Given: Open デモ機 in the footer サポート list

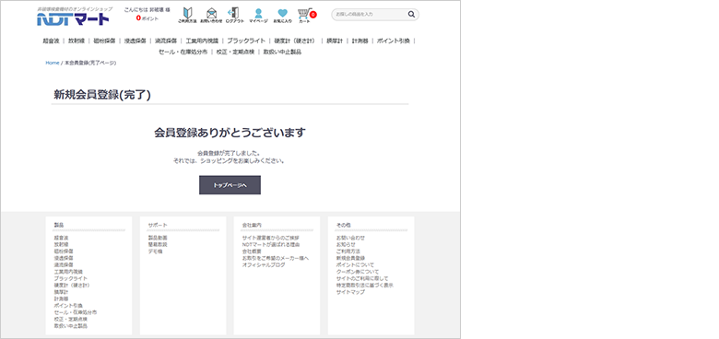Looking at the screenshot, I should pyautogui.click(x=155, y=251).
